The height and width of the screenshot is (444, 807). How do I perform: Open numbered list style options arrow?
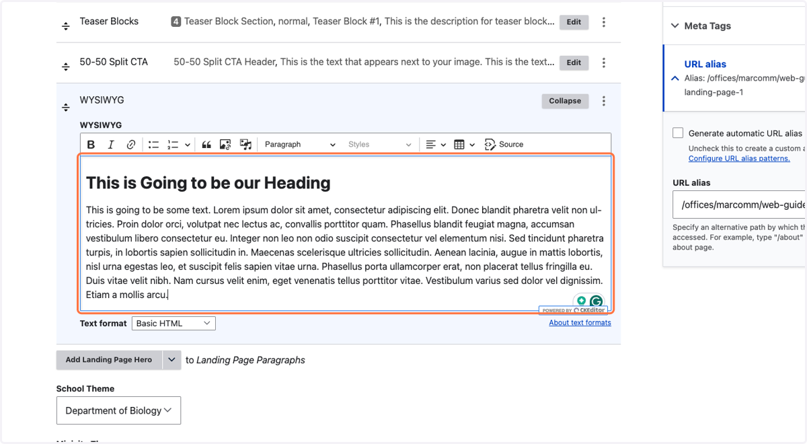click(187, 145)
